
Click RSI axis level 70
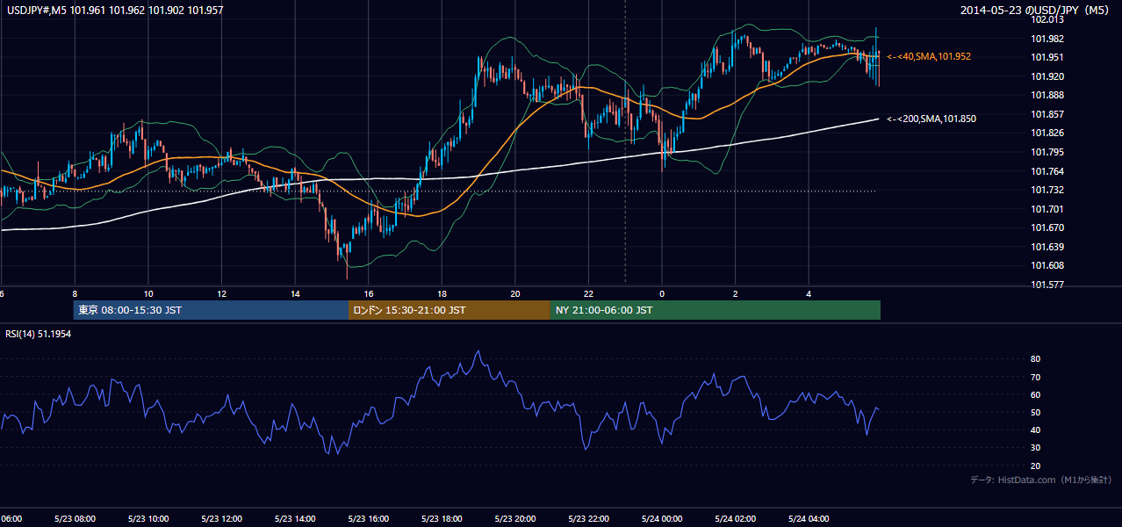coord(1035,377)
